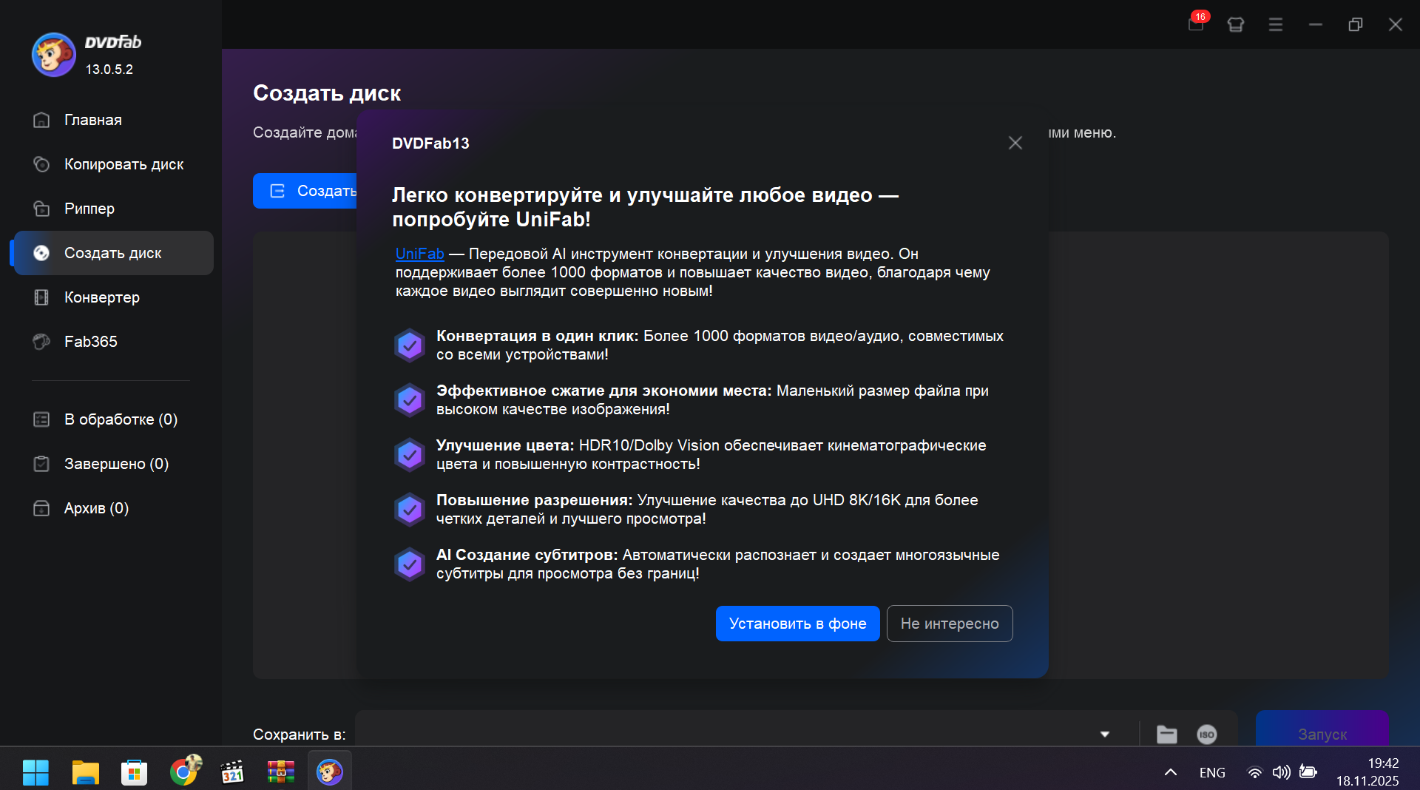Go to Главная in the sidebar
1420x790 pixels.
point(93,120)
